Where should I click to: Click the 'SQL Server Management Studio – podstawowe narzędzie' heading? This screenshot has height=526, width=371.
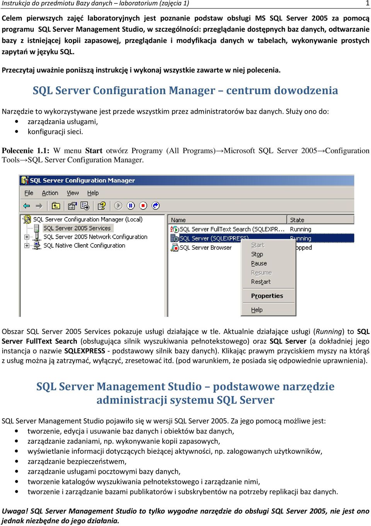pos(185,386)
